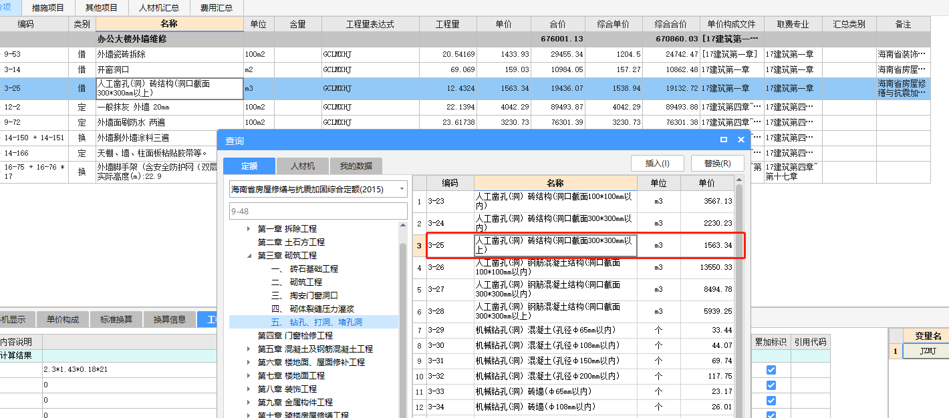The width and height of the screenshot is (949, 418).
Task: Switch to the 标准换算 bottom tab
Action: coord(116,319)
